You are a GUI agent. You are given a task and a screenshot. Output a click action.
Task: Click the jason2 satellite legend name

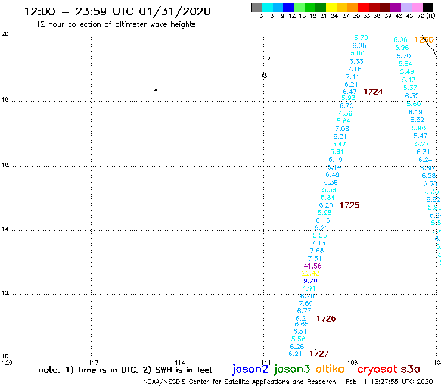pyautogui.click(x=250, y=369)
